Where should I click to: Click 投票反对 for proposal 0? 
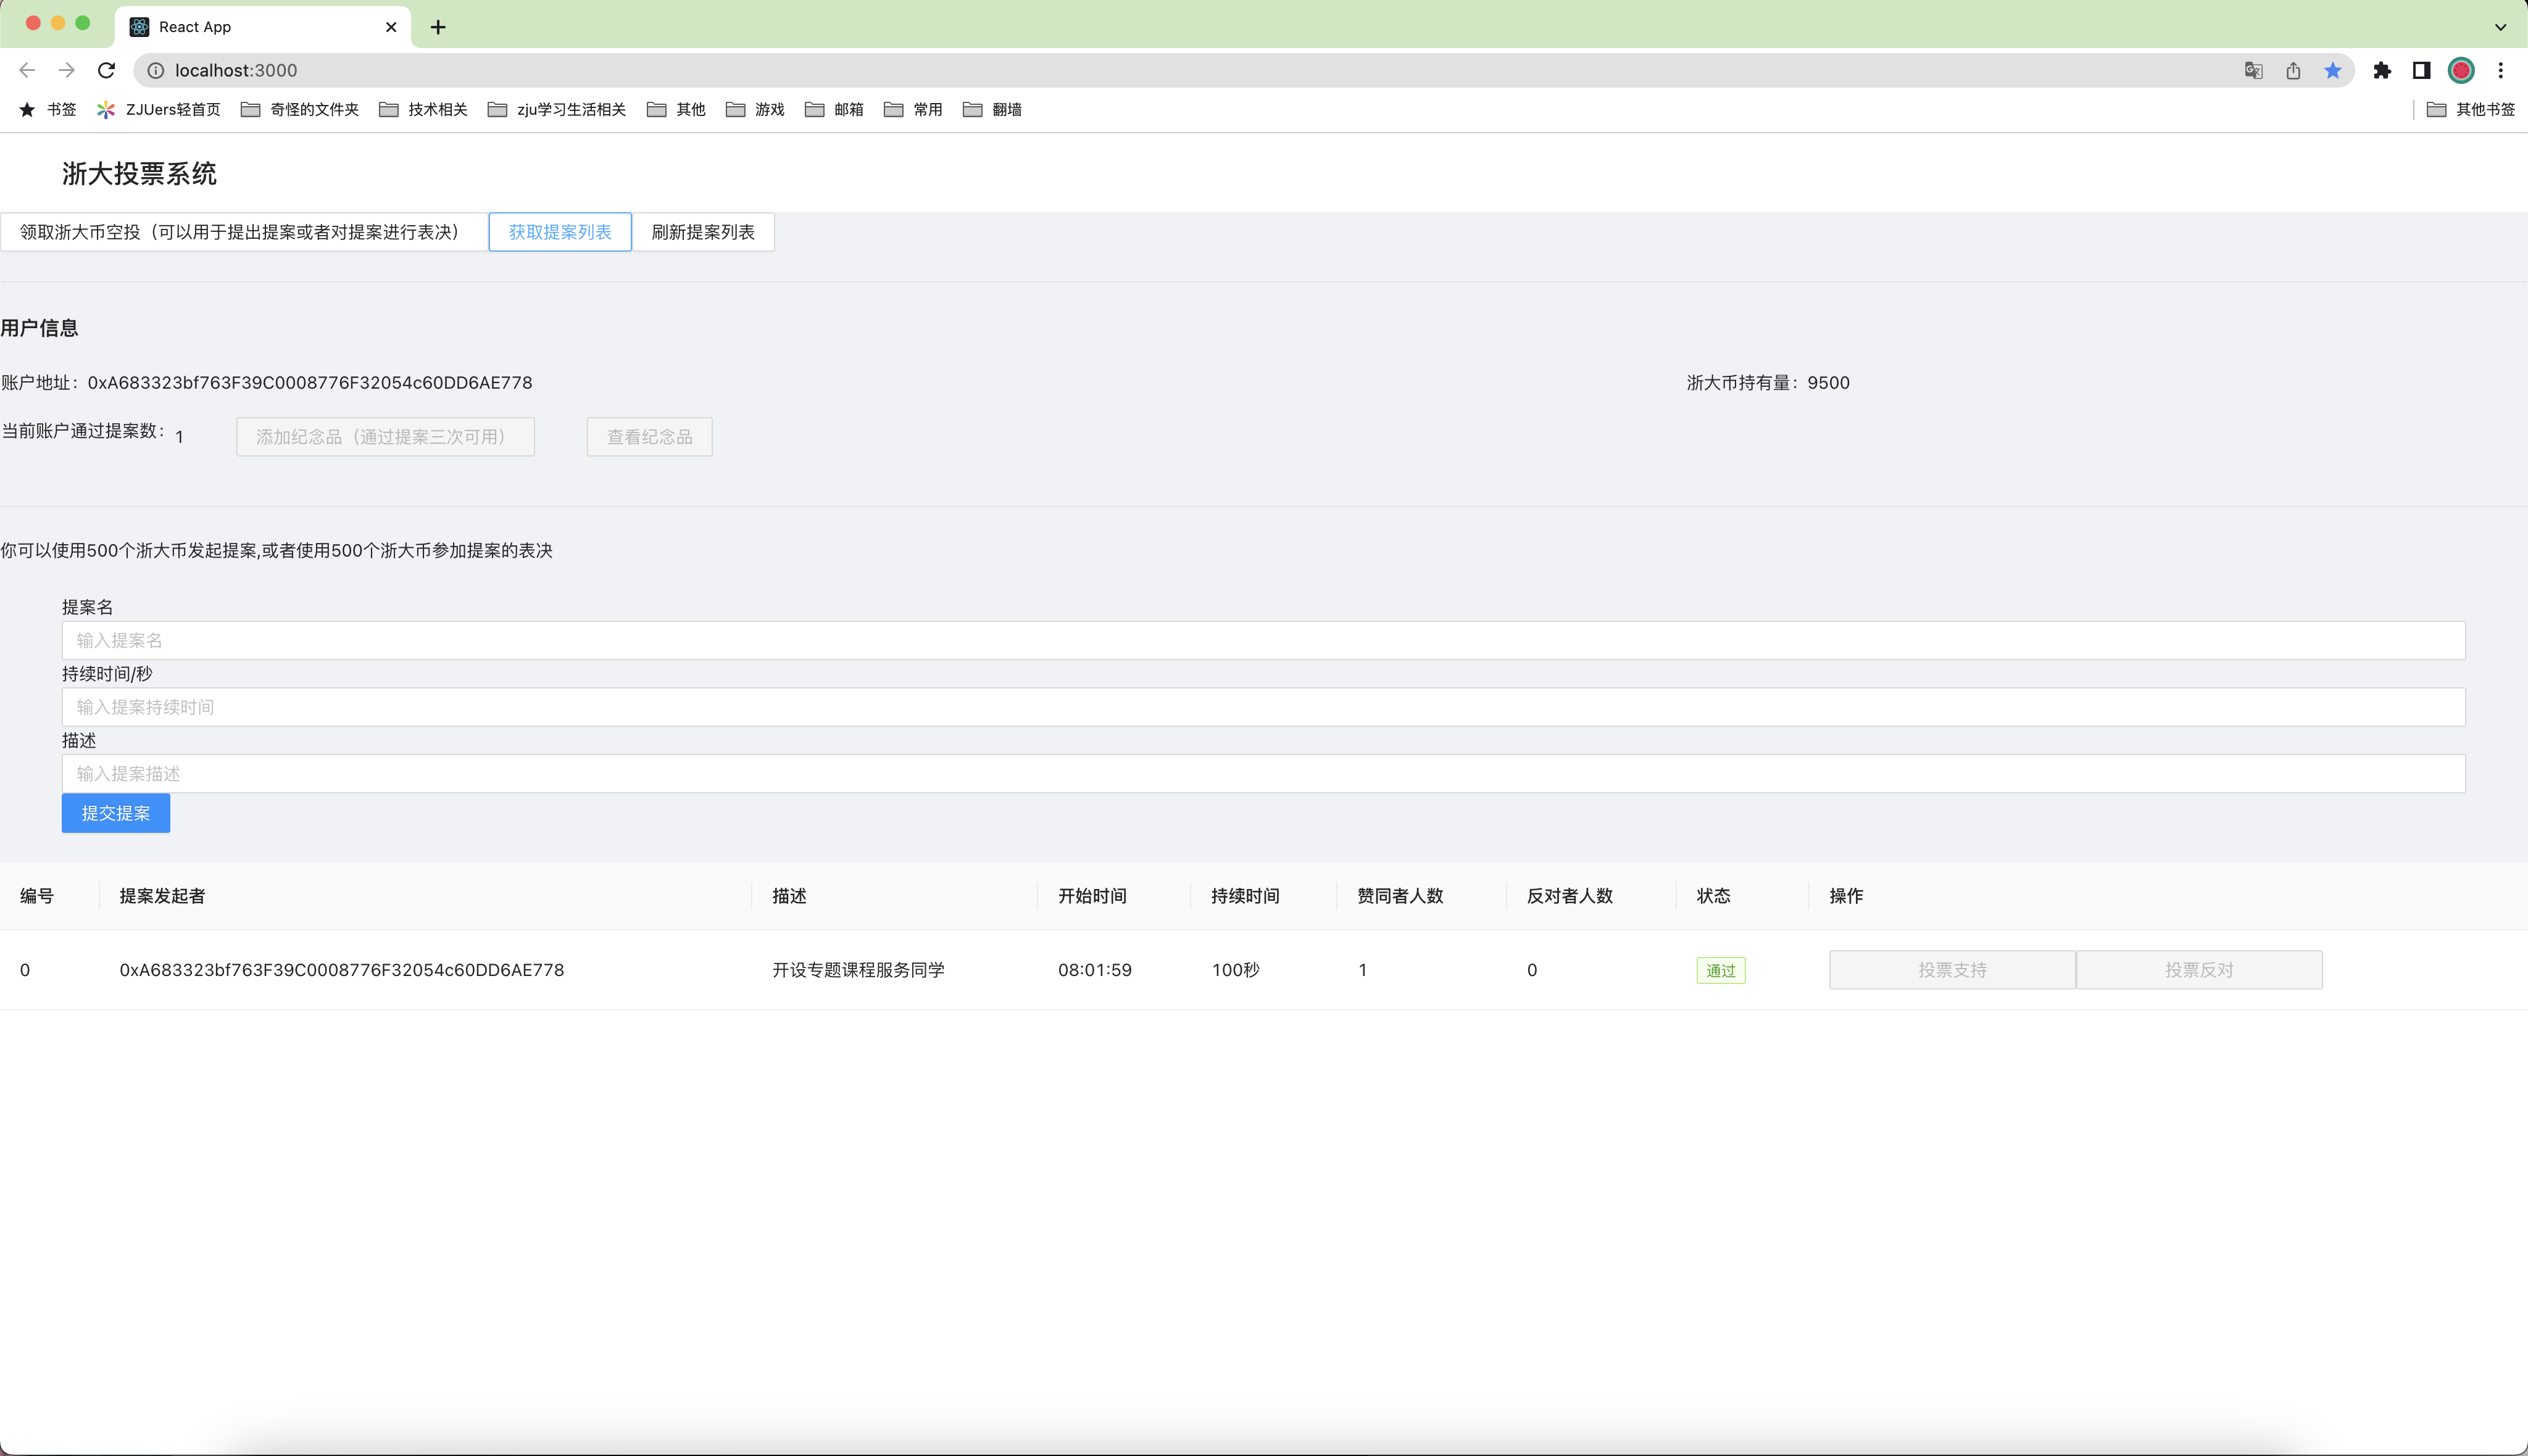coord(2199,970)
